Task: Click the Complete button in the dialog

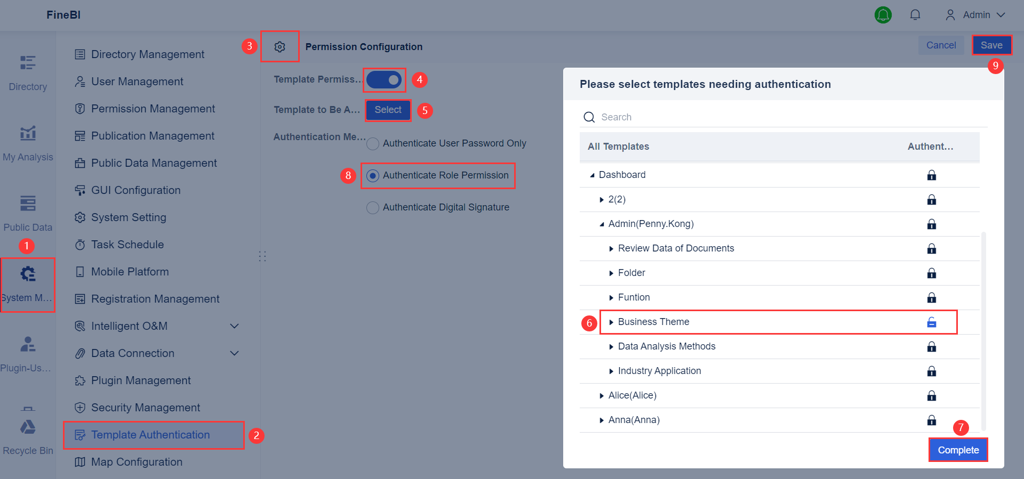Action: tap(957, 450)
